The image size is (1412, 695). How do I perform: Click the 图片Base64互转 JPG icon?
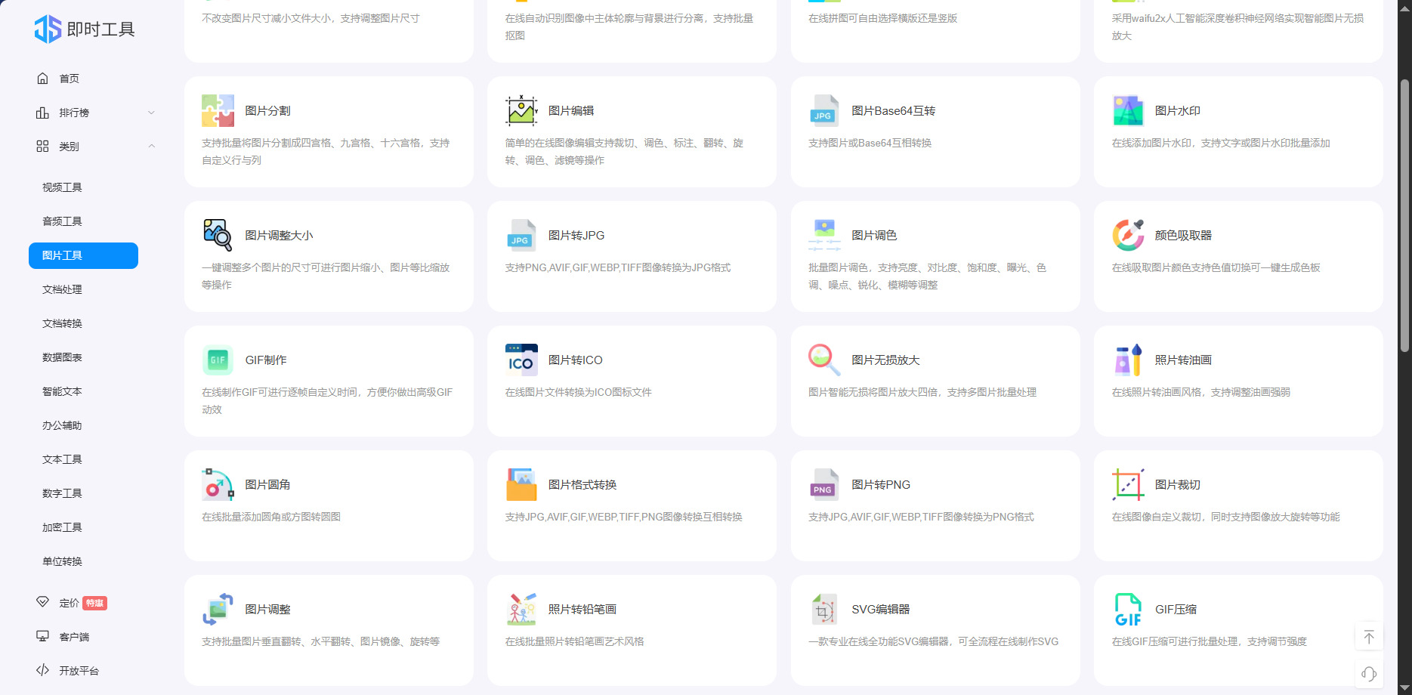point(824,111)
